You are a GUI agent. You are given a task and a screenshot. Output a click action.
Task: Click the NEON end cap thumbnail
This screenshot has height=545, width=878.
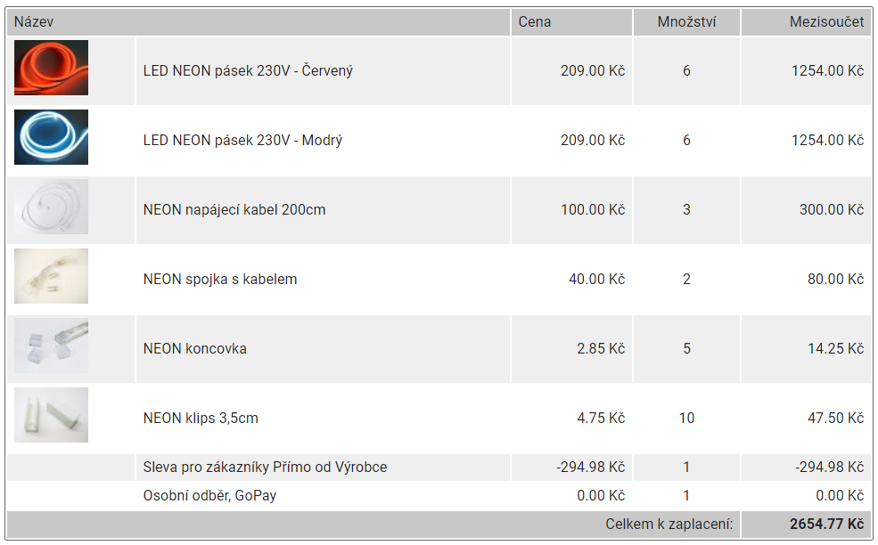[x=51, y=346]
